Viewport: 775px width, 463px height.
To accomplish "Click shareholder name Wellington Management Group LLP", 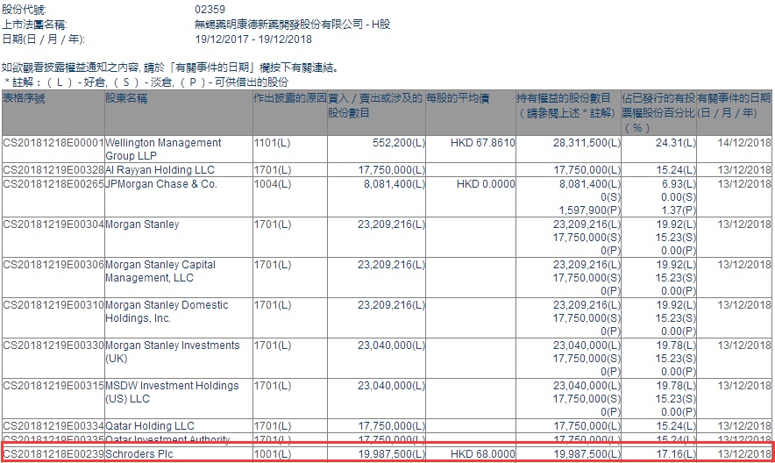I will click(163, 149).
